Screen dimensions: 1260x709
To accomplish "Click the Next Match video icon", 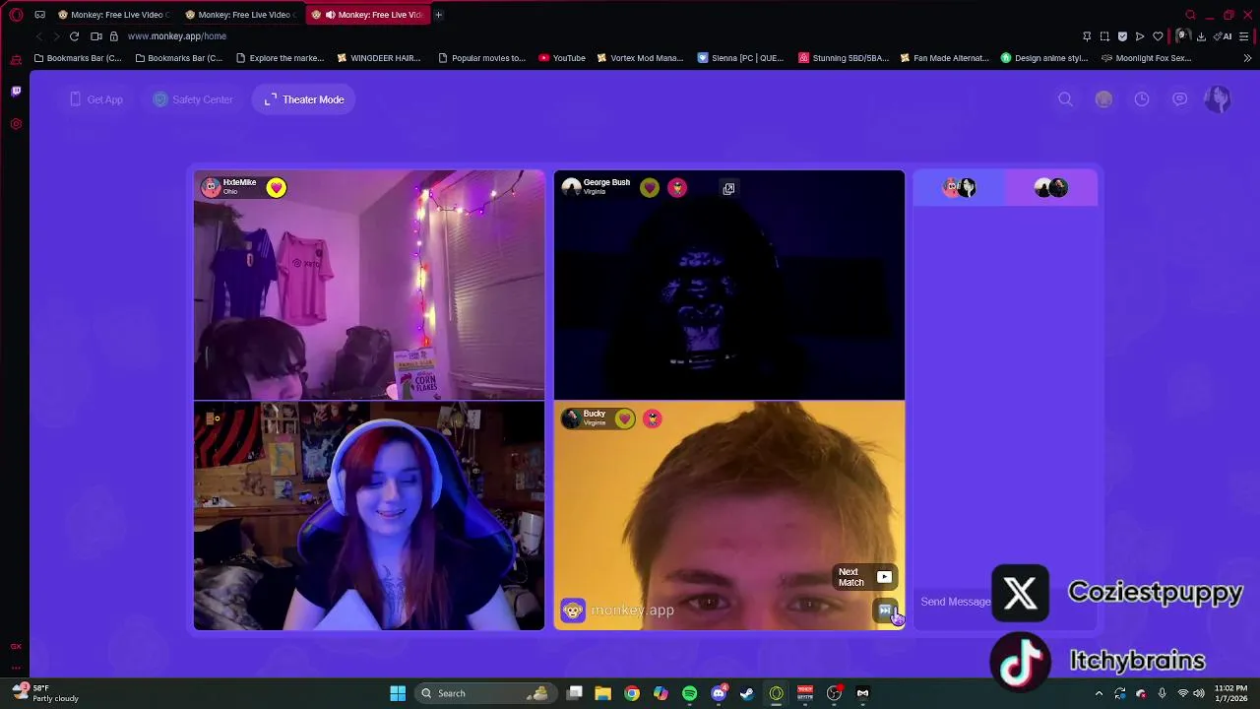I will pyautogui.click(x=884, y=577).
